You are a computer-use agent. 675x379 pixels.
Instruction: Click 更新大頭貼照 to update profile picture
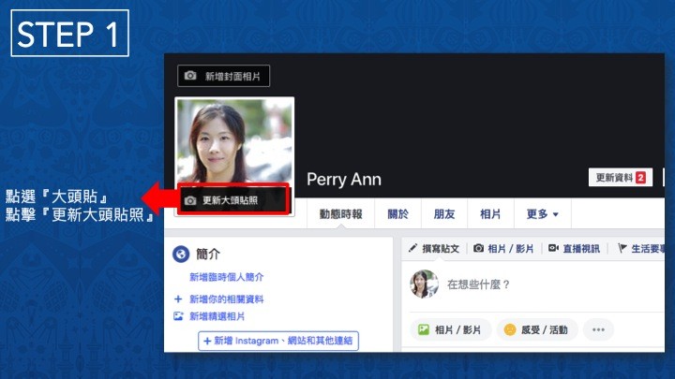[233, 200]
